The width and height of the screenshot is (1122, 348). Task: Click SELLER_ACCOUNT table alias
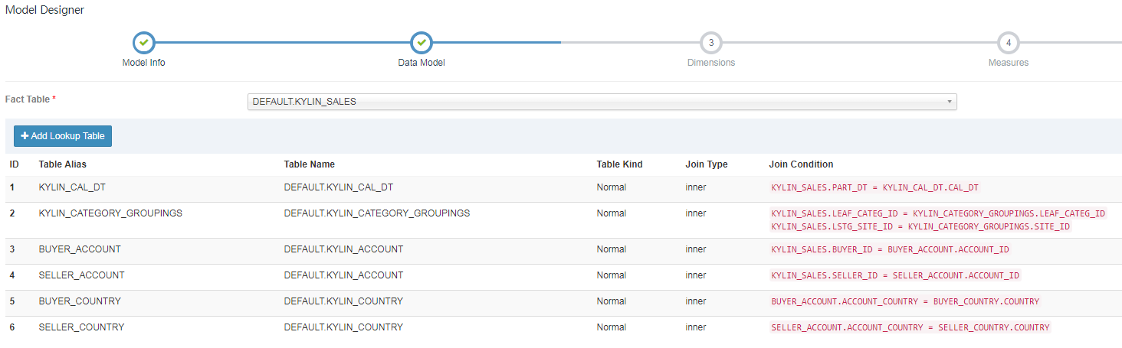point(81,275)
